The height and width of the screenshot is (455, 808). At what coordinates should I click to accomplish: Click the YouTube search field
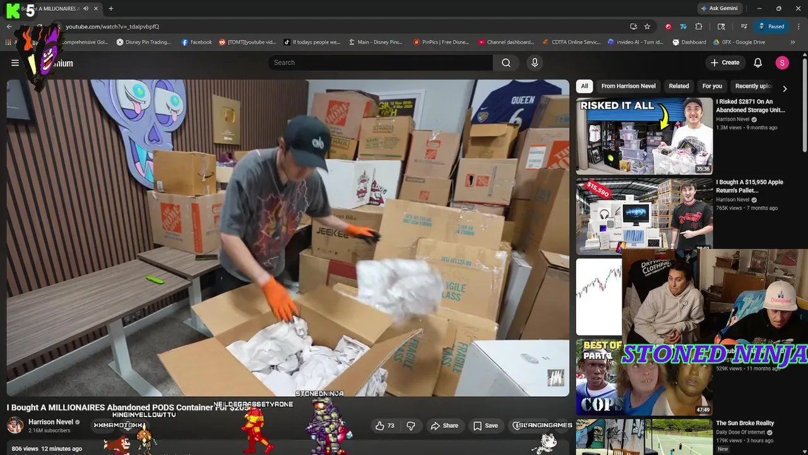380,63
